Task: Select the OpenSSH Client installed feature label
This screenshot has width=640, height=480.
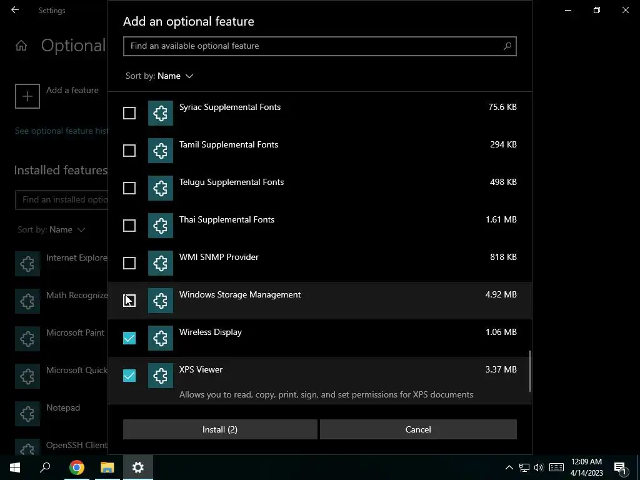Action: [77, 445]
